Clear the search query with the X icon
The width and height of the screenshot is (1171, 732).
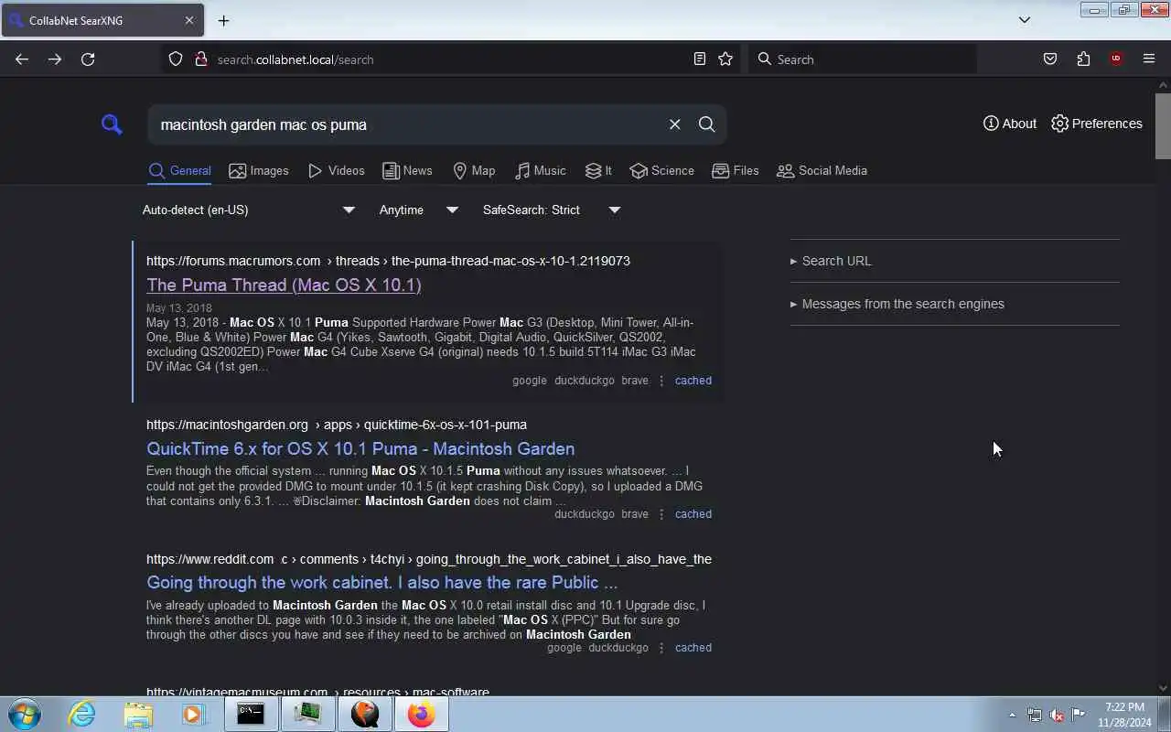pyautogui.click(x=675, y=124)
